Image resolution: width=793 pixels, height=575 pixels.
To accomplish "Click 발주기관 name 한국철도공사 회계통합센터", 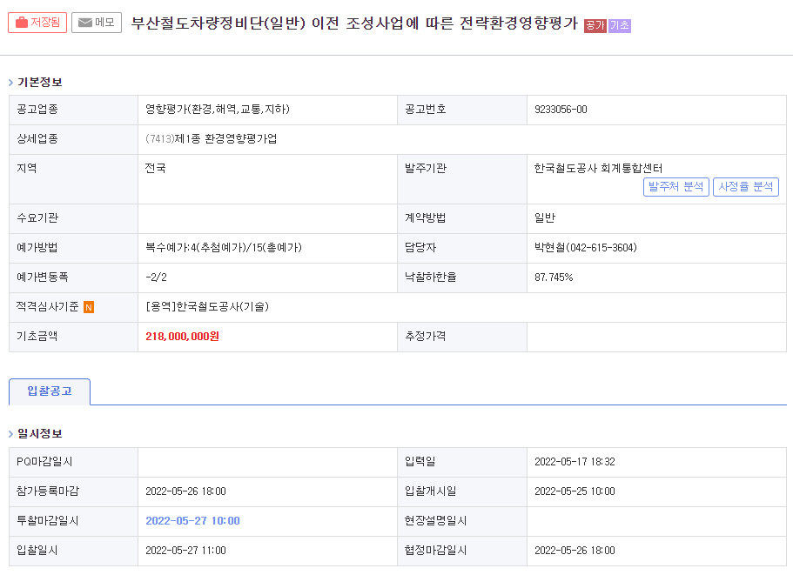I will 598,168.
